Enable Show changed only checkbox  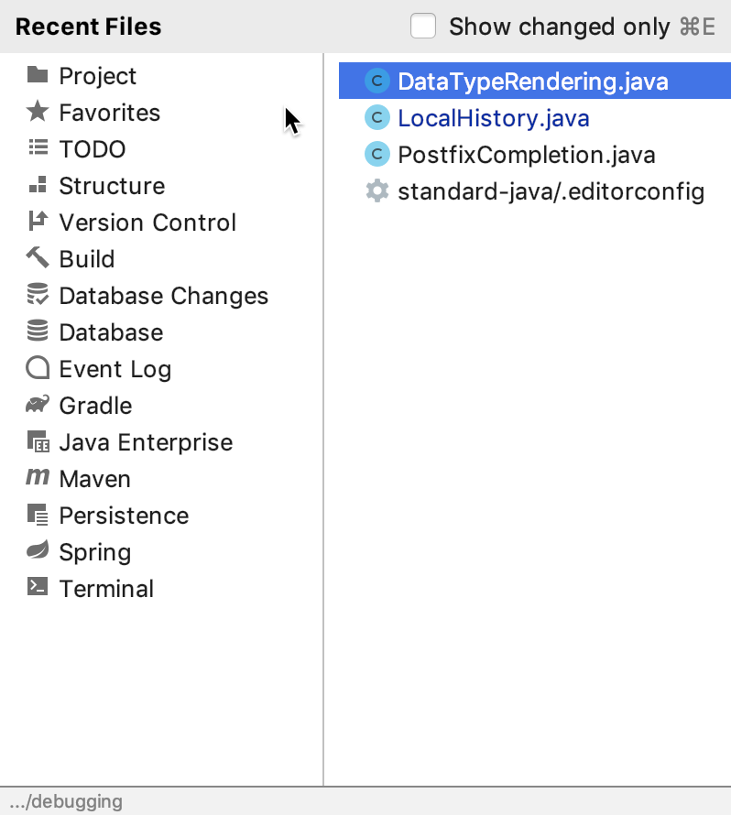(x=423, y=26)
